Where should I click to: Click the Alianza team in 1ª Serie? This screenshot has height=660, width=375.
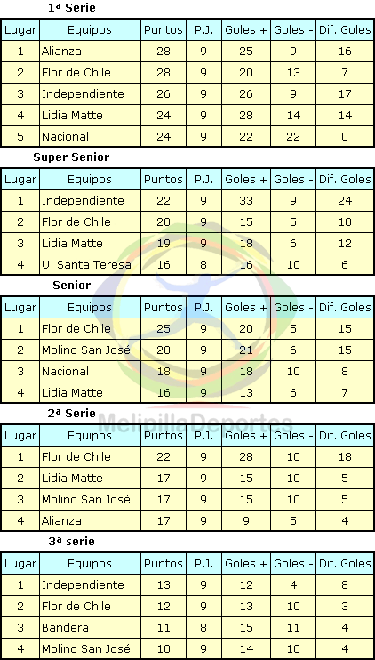pyautogui.click(x=61, y=52)
